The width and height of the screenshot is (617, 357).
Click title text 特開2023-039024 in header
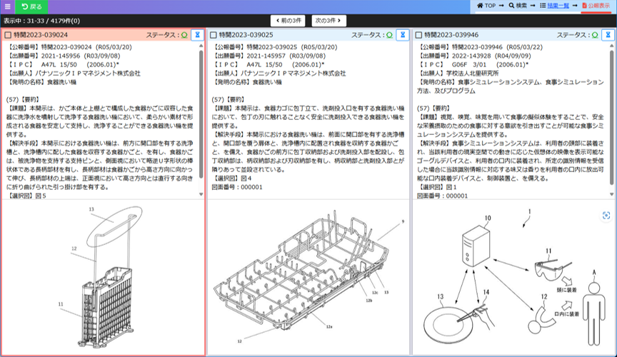41,35
